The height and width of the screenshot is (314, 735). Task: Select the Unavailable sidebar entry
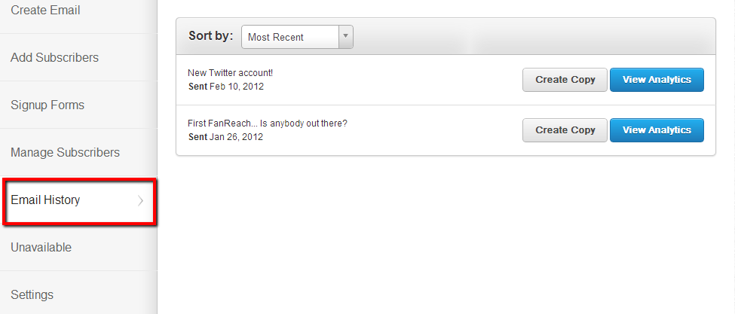point(41,248)
